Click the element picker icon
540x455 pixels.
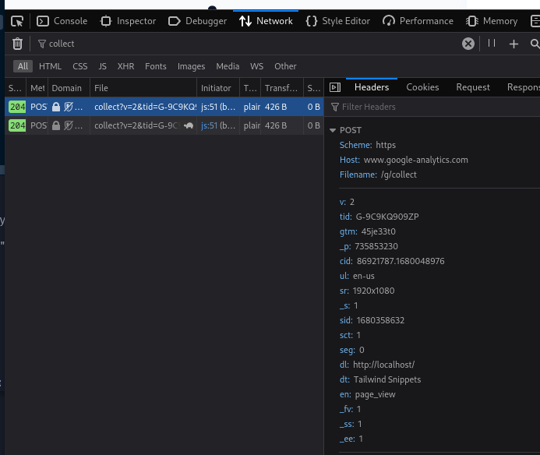(x=17, y=21)
